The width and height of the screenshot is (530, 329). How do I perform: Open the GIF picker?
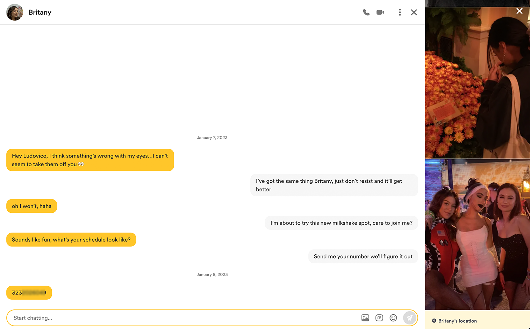click(x=379, y=318)
